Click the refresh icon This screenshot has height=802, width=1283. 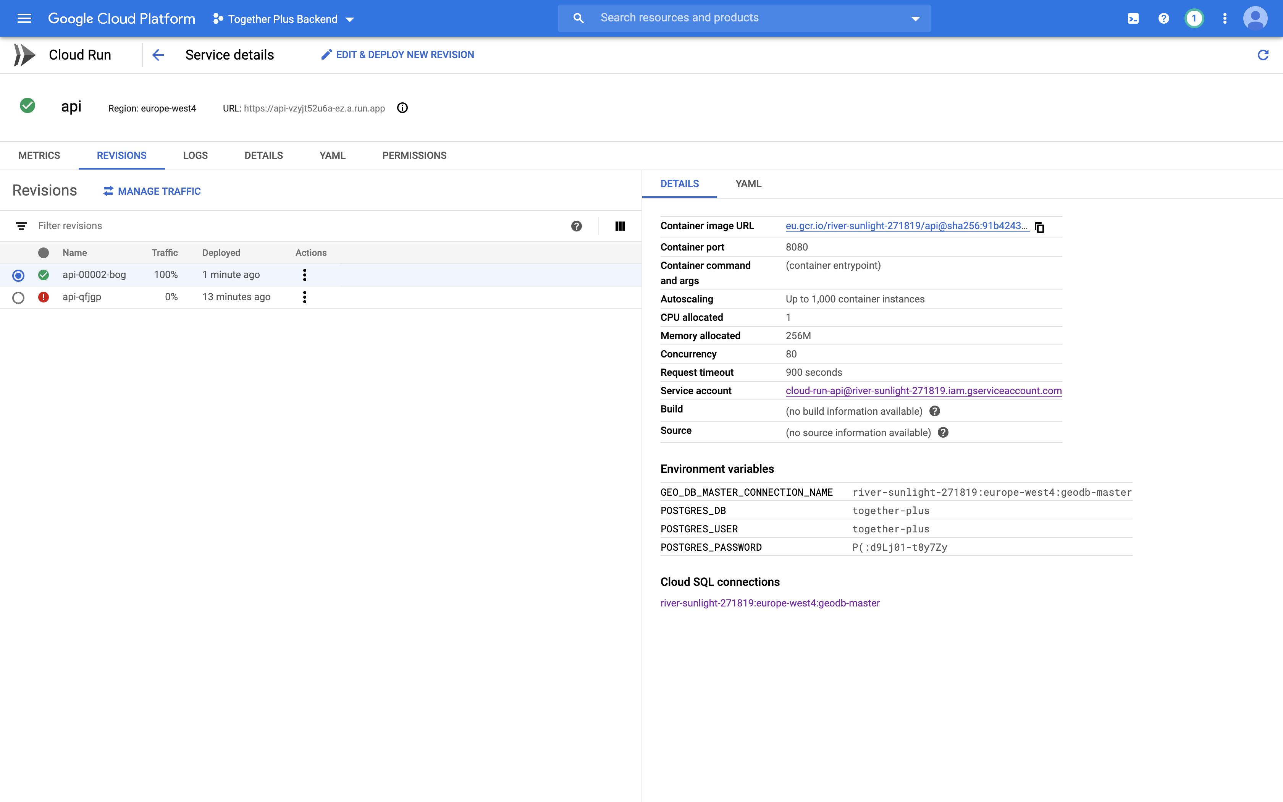click(x=1263, y=55)
